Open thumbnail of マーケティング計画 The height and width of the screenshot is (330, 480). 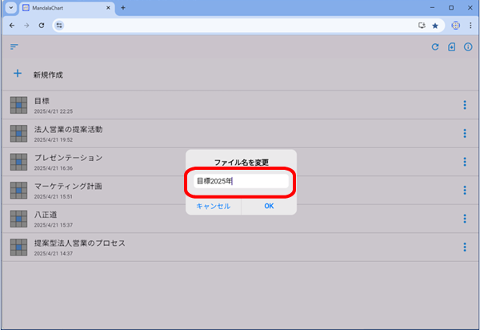tap(18, 191)
